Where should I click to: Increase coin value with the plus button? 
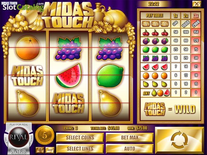[x=40, y=150]
